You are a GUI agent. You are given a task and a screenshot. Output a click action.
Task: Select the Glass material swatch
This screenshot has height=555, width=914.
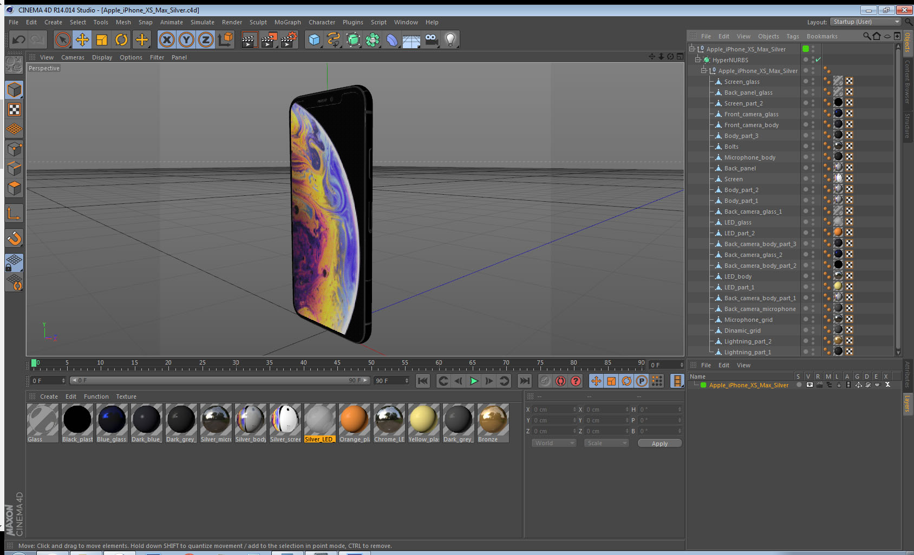pos(43,423)
